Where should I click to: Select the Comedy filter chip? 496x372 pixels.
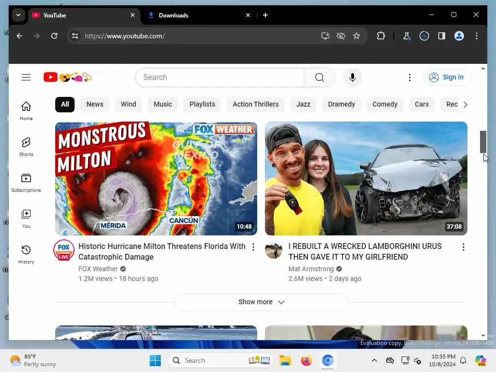[x=385, y=105]
